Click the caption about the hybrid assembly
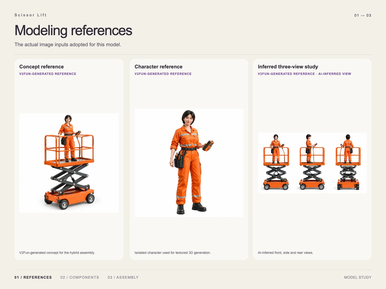The height and width of the screenshot is (289, 386). pyautogui.click(x=57, y=253)
